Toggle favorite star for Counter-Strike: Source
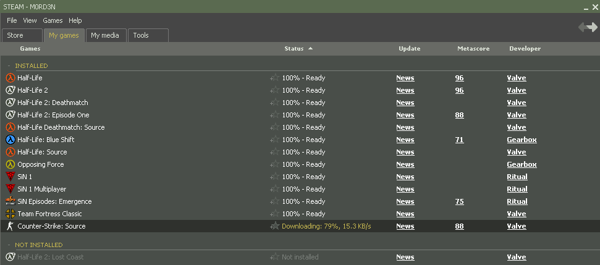Screen dimensions: 600x265 pos(275,226)
